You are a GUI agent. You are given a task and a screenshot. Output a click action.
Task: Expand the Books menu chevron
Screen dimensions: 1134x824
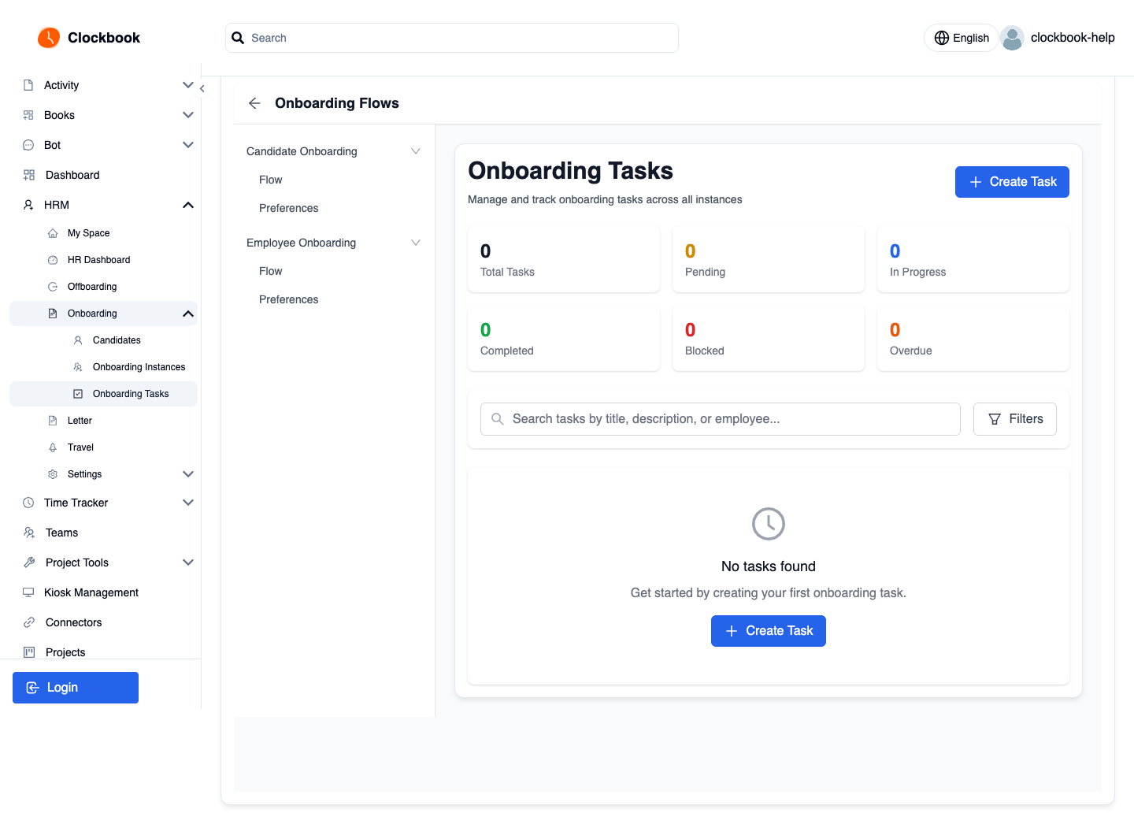pos(188,115)
